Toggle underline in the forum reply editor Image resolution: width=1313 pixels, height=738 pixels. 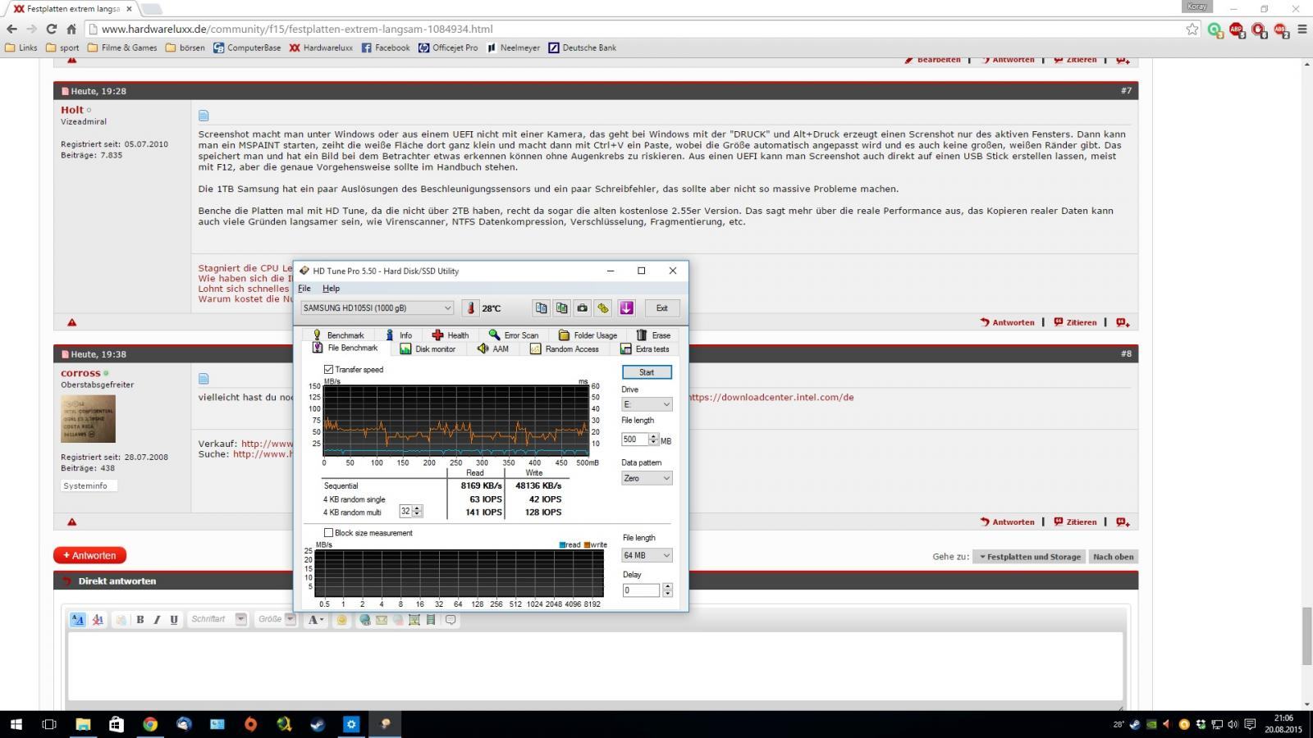click(174, 620)
